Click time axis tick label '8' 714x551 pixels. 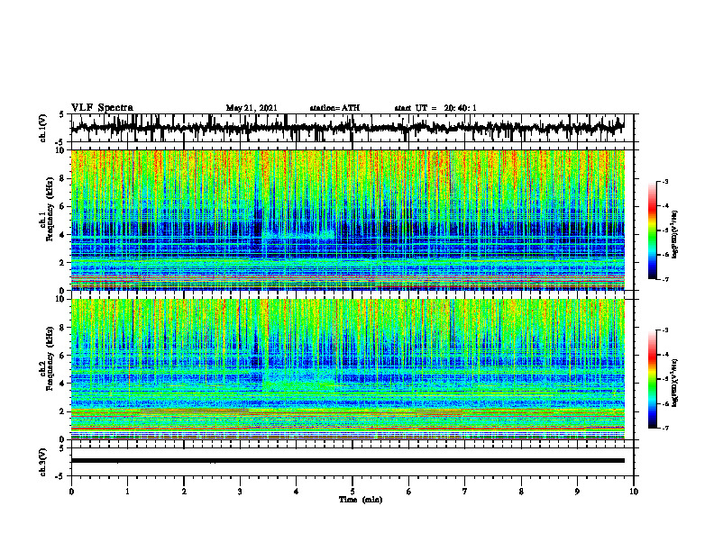pyautogui.click(x=521, y=492)
